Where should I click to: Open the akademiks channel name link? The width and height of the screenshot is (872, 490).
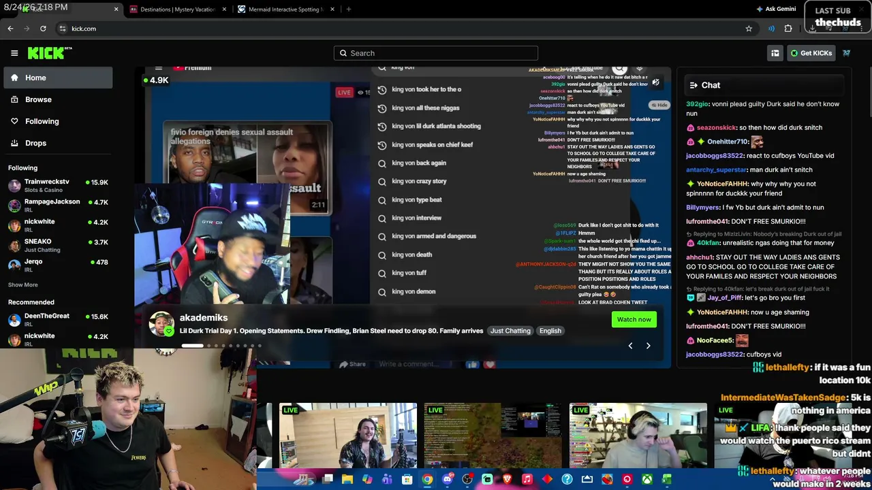click(x=204, y=317)
